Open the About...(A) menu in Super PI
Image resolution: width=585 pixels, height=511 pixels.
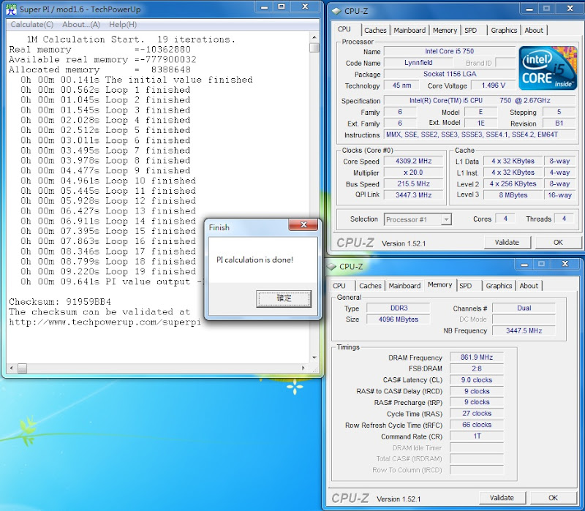pos(81,25)
